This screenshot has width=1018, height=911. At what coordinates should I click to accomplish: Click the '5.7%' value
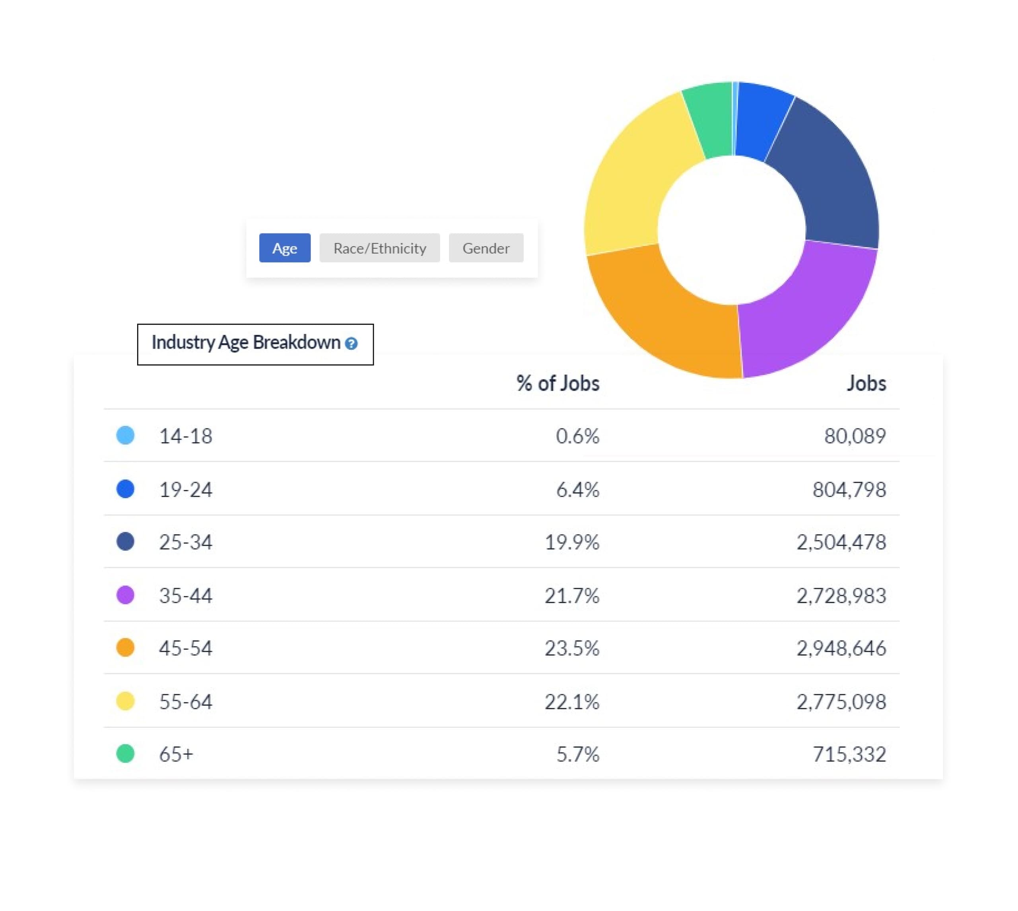click(x=577, y=754)
